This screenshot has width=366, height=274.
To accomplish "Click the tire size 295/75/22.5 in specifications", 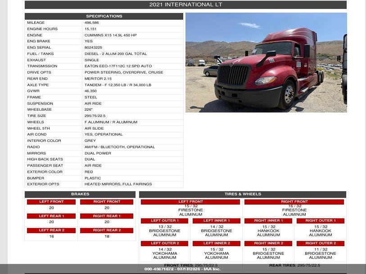I will [95, 116].
